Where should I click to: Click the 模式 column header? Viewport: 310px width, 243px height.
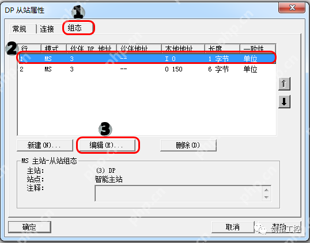coord(54,48)
